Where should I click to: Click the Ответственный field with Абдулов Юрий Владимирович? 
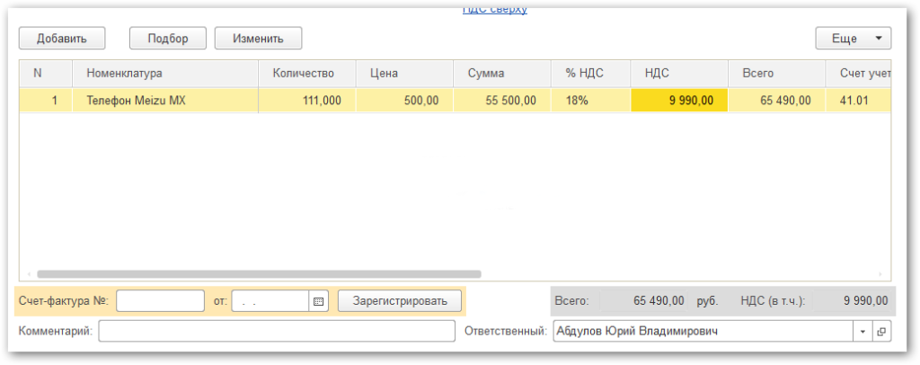[703, 331]
